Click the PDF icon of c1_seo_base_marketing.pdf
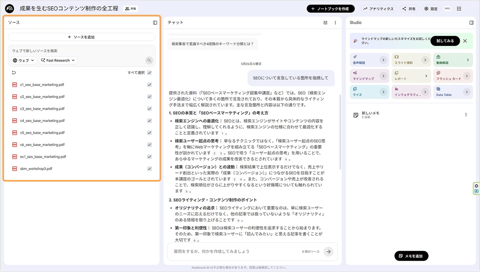 point(15,85)
